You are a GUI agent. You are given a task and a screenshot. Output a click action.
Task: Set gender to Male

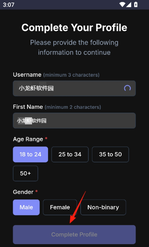[x=26, y=207]
